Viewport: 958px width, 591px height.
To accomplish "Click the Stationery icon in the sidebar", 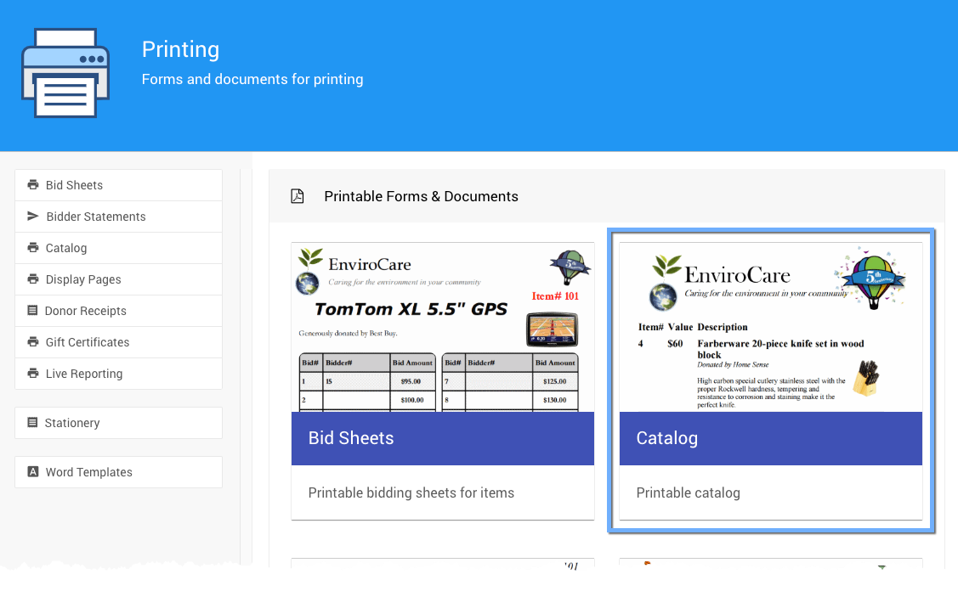I will coord(33,423).
